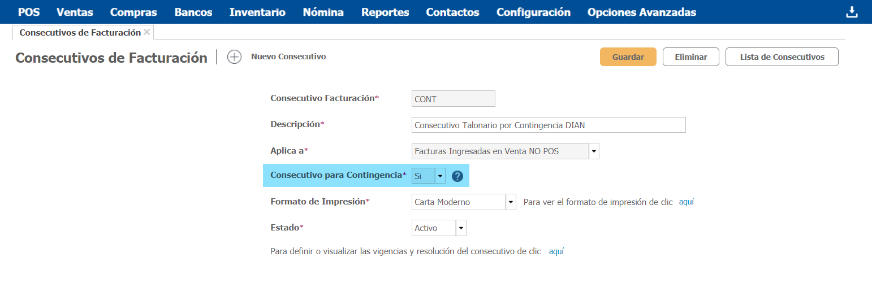Click the blue help question mark icon
Image resolution: width=872 pixels, height=283 pixels.
457,176
